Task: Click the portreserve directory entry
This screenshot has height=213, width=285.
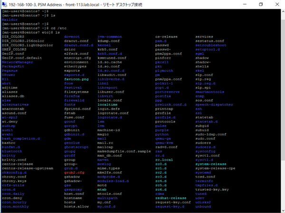Action: point(167,92)
